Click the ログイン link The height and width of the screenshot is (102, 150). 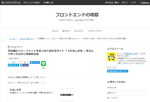pos(125,3)
